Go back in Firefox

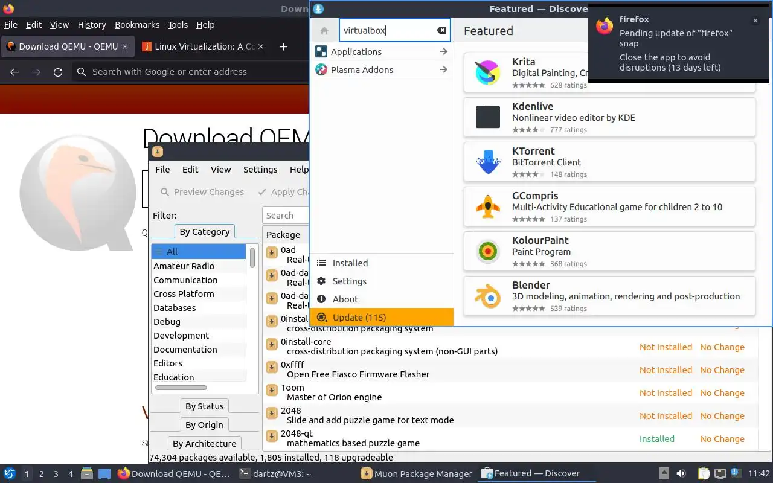14,72
